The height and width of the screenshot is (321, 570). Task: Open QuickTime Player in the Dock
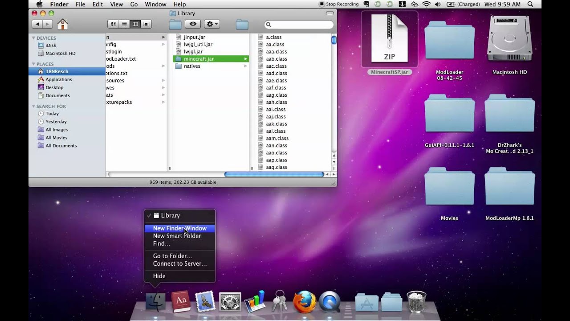[x=330, y=302]
